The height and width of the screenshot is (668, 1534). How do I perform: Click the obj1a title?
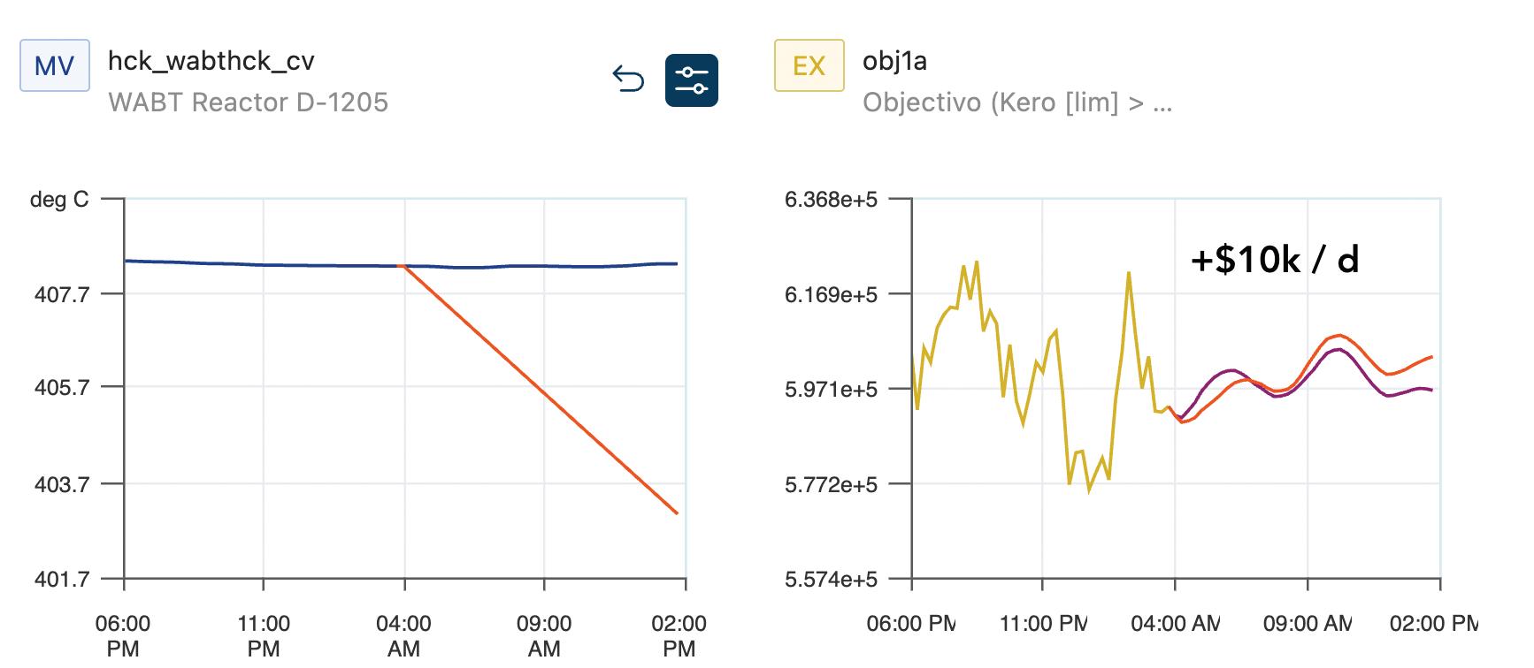point(894,61)
